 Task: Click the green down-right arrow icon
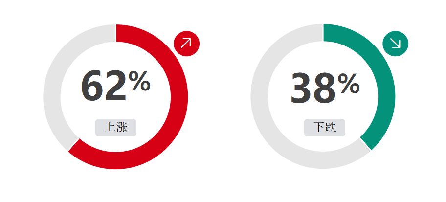[x=395, y=43]
